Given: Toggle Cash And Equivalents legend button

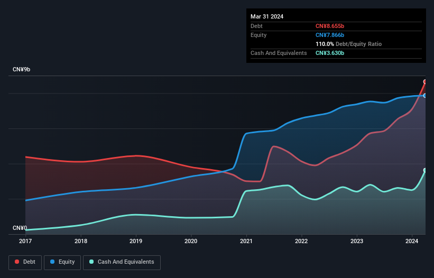Looking at the screenshot, I should coord(122,262).
